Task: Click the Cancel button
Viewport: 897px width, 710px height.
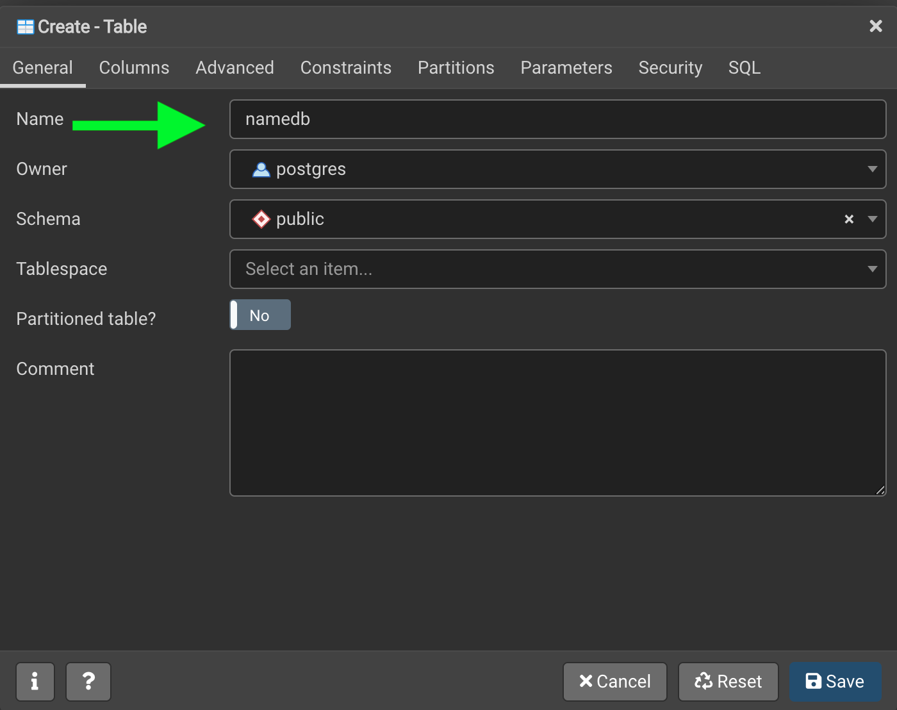Action: click(614, 681)
